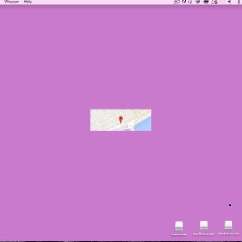Click the red location pin on map
Image resolution: width=242 pixels, height=242 pixels.
point(120,120)
